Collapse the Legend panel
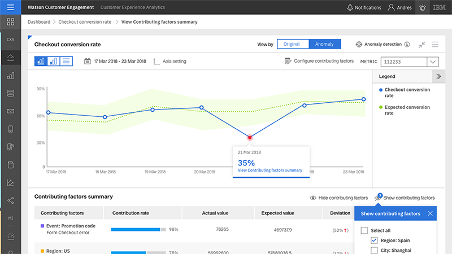 coord(438,76)
